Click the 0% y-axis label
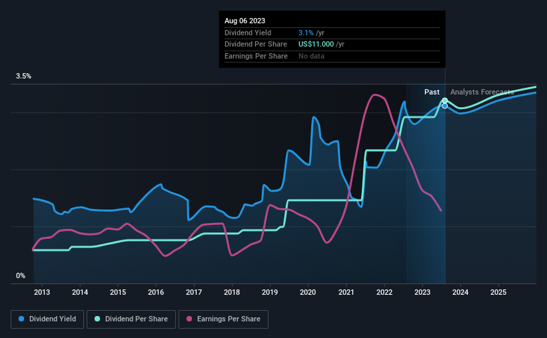Viewport: 547px width, 338px height. (x=21, y=275)
